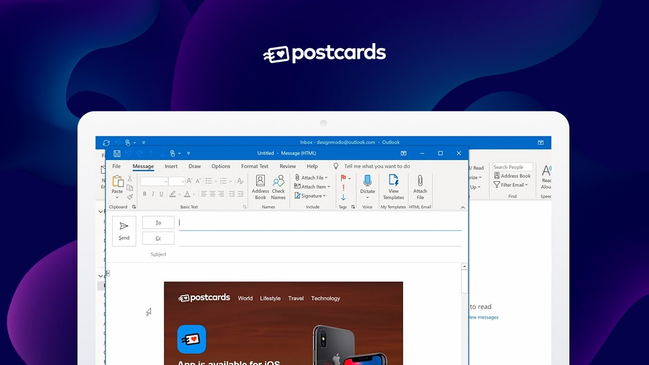Switch to the Insert tab
Screen dimensions: 649x365
171,166
